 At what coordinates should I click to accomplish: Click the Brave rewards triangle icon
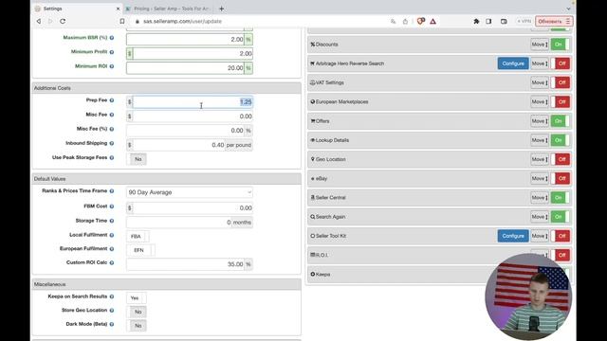pos(432,21)
